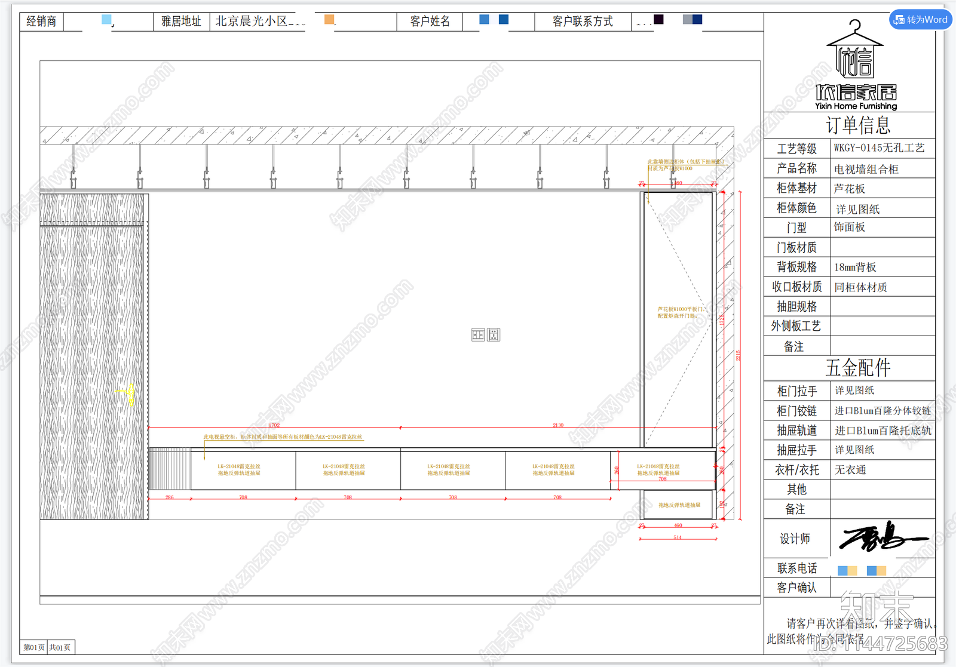The image size is (956, 667).
Task: Select the 经销商 header cell
Action: click(x=41, y=21)
